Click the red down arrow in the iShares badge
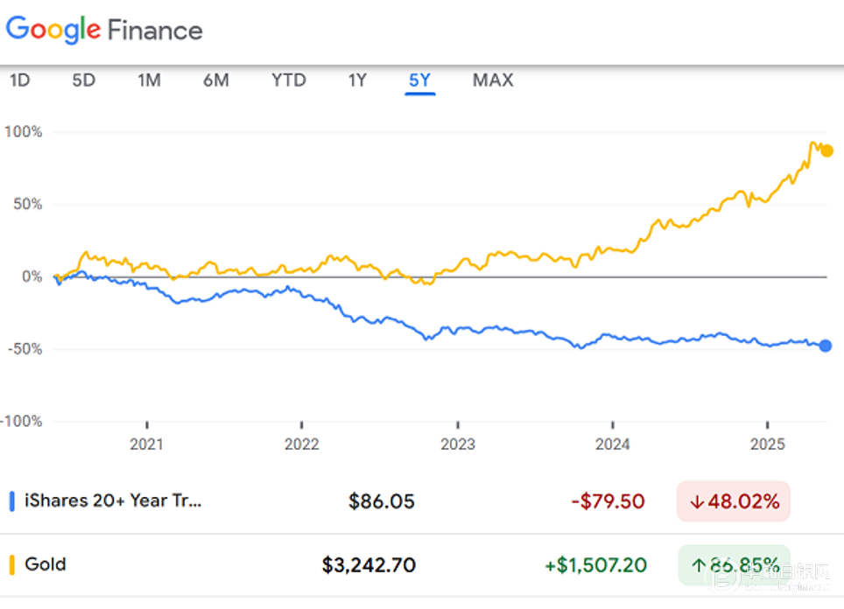The height and width of the screenshot is (609, 844). tap(696, 502)
